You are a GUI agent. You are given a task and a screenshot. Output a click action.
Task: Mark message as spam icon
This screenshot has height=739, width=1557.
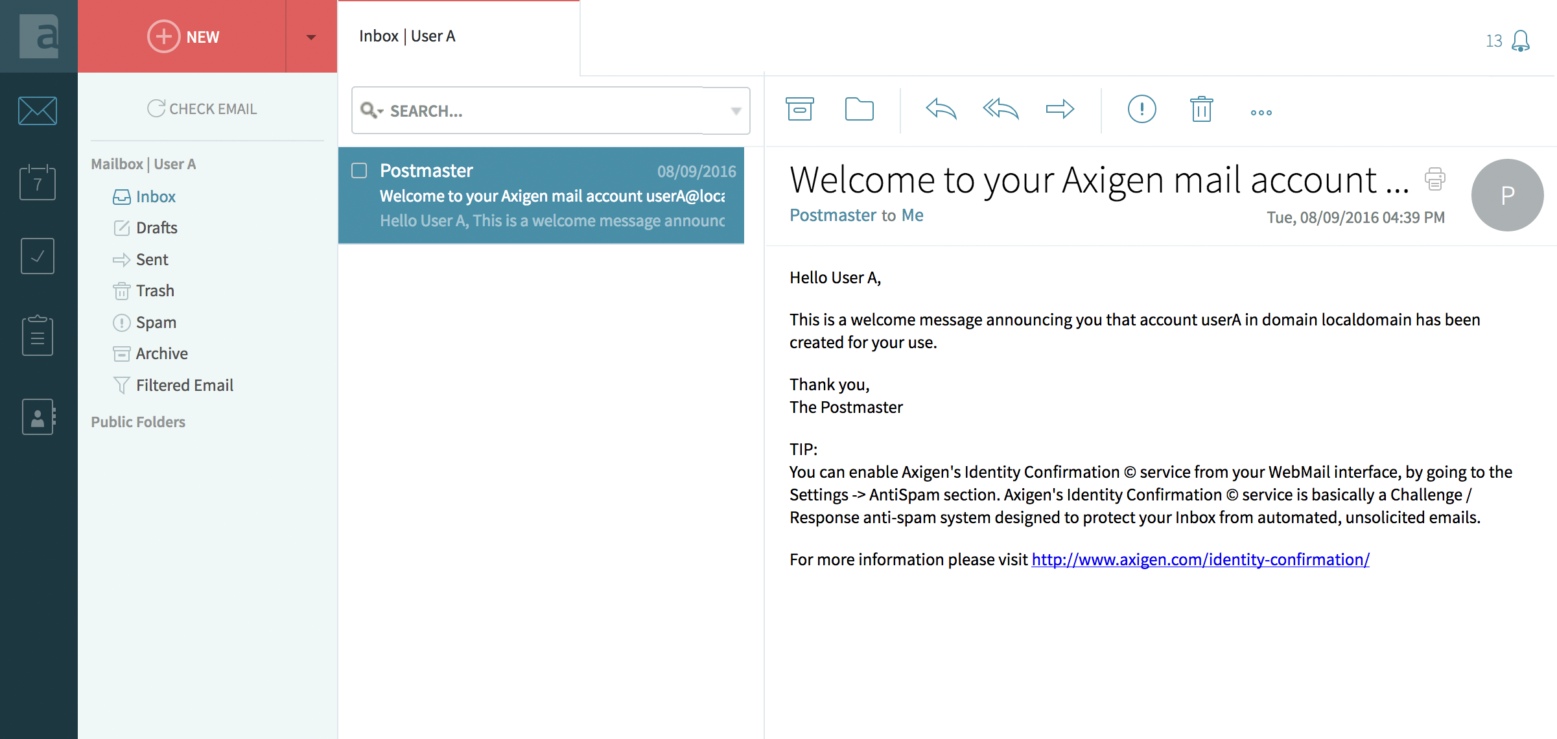pyautogui.click(x=1141, y=109)
